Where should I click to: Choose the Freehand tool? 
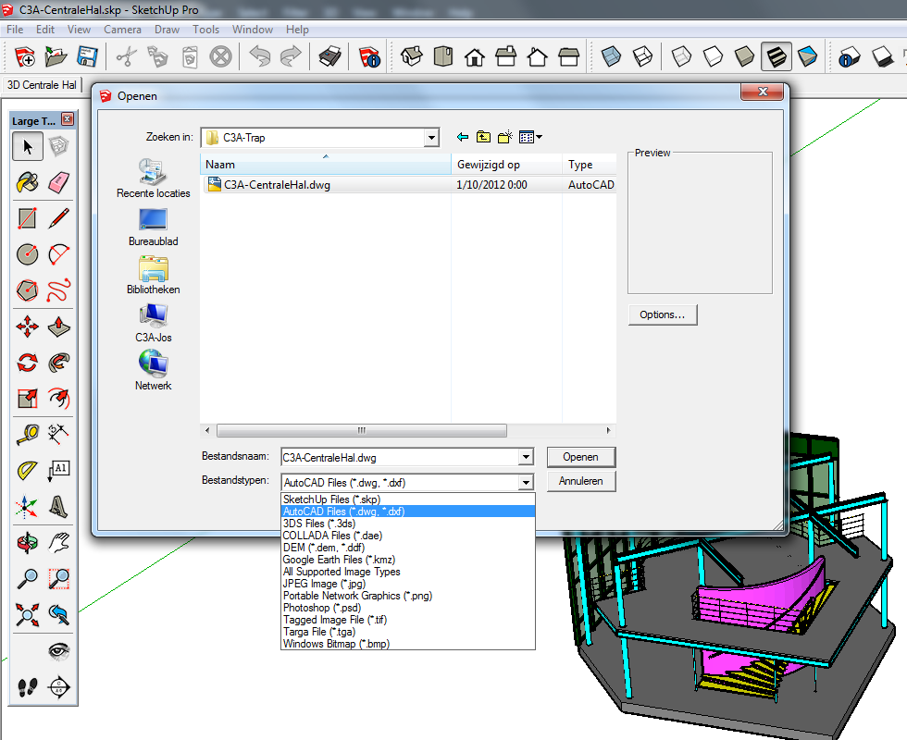click(58, 290)
